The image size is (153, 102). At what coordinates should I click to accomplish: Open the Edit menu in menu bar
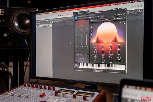pyautogui.click(x=45, y=13)
